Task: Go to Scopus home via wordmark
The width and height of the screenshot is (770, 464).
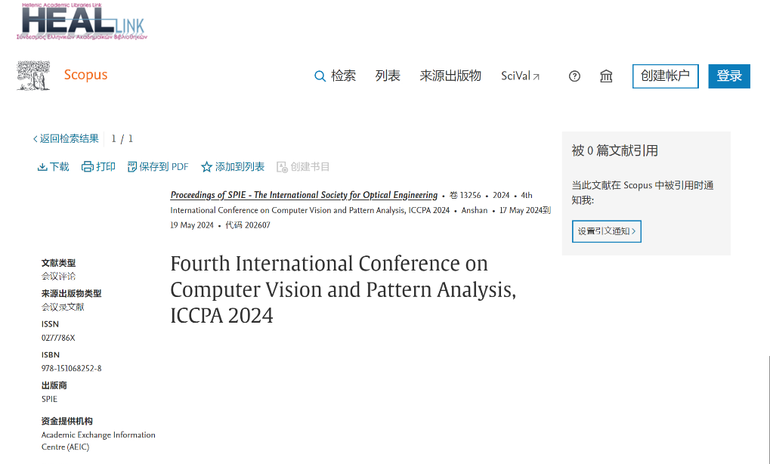Action: 85,75
